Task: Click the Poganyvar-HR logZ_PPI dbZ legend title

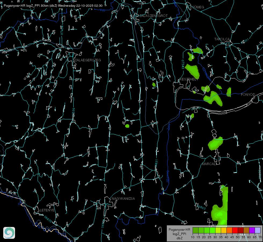Action: pyautogui.click(x=179, y=234)
